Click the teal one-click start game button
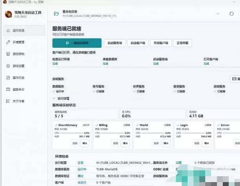This screenshot has width=240, height=186. pyautogui.click(x=77, y=43)
